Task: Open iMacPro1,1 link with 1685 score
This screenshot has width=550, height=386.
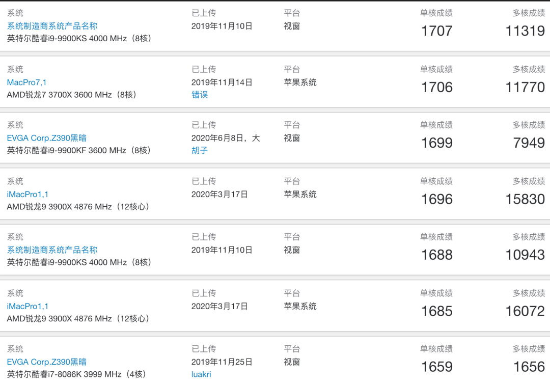Action: tap(28, 306)
